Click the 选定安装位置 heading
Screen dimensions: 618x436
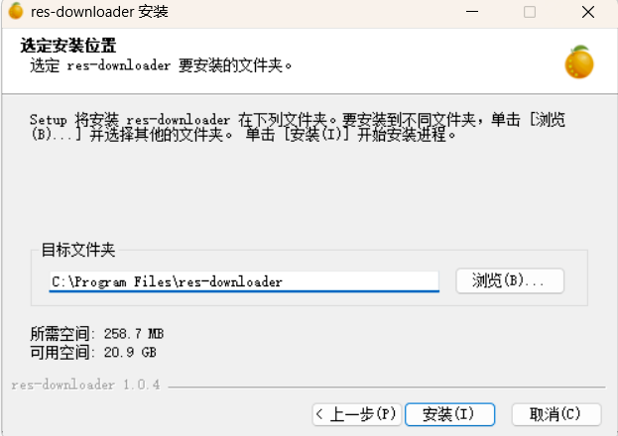[x=68, y=46]
